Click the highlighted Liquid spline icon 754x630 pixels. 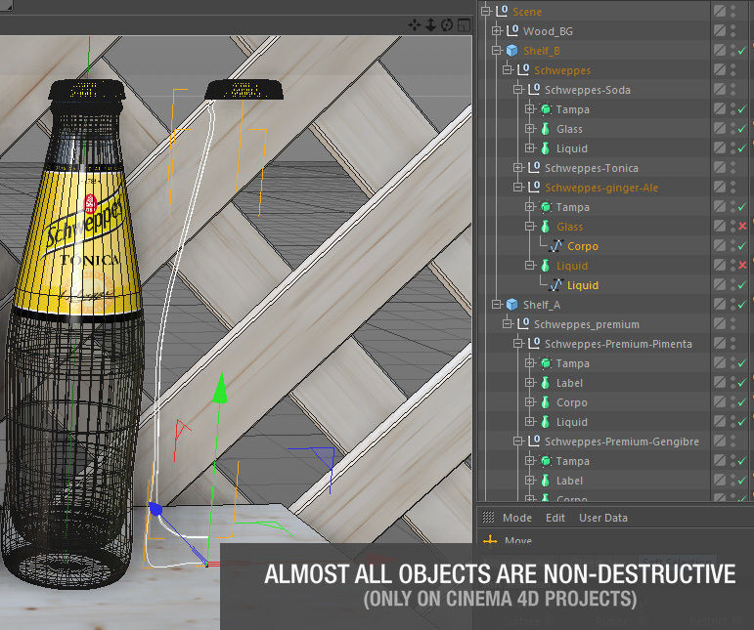coord(556,285)
